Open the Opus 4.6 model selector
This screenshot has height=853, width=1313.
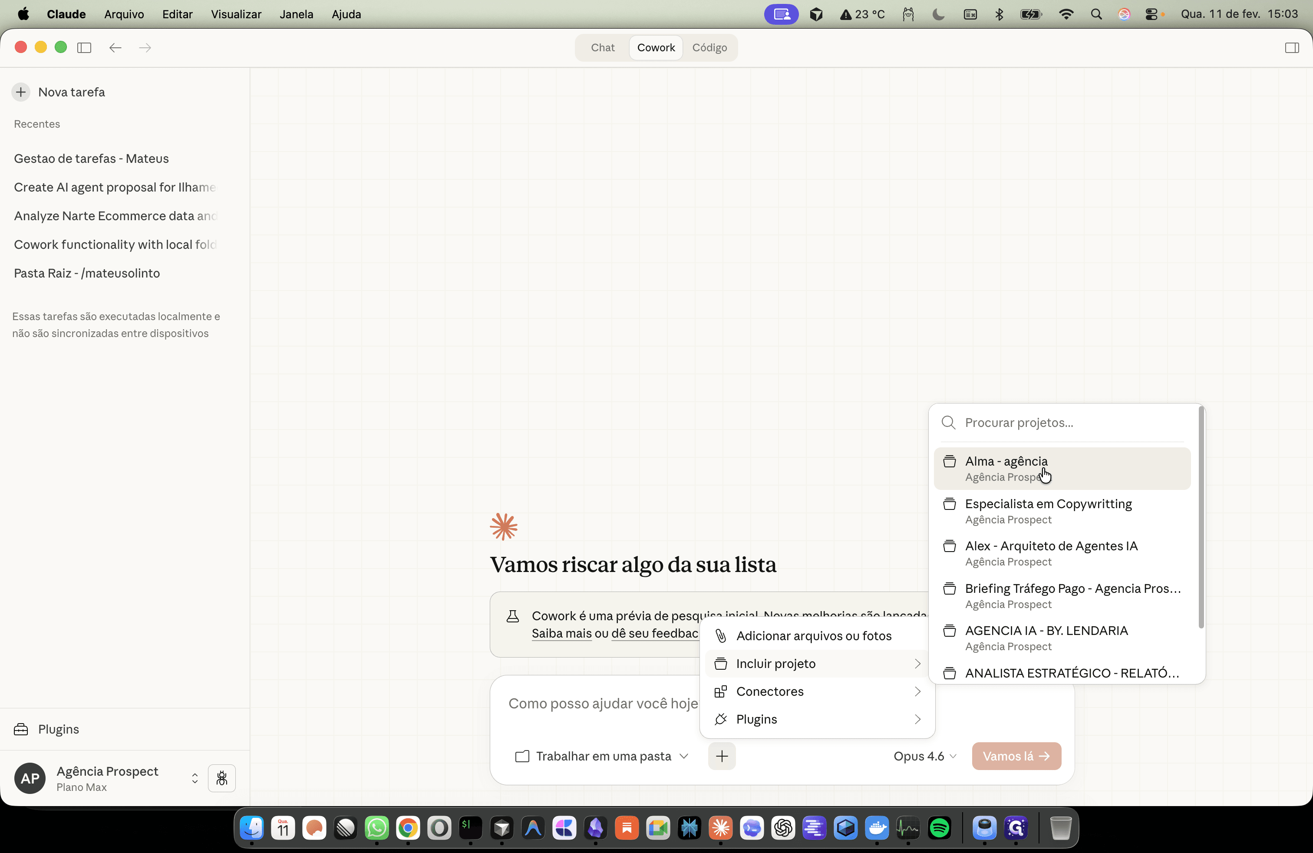coord(925,756)
